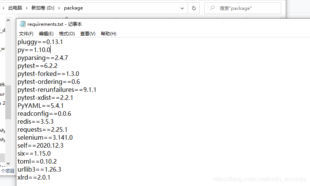Click the line urllib3==1.26.3
310x186 pixels.
coord(39,169)
